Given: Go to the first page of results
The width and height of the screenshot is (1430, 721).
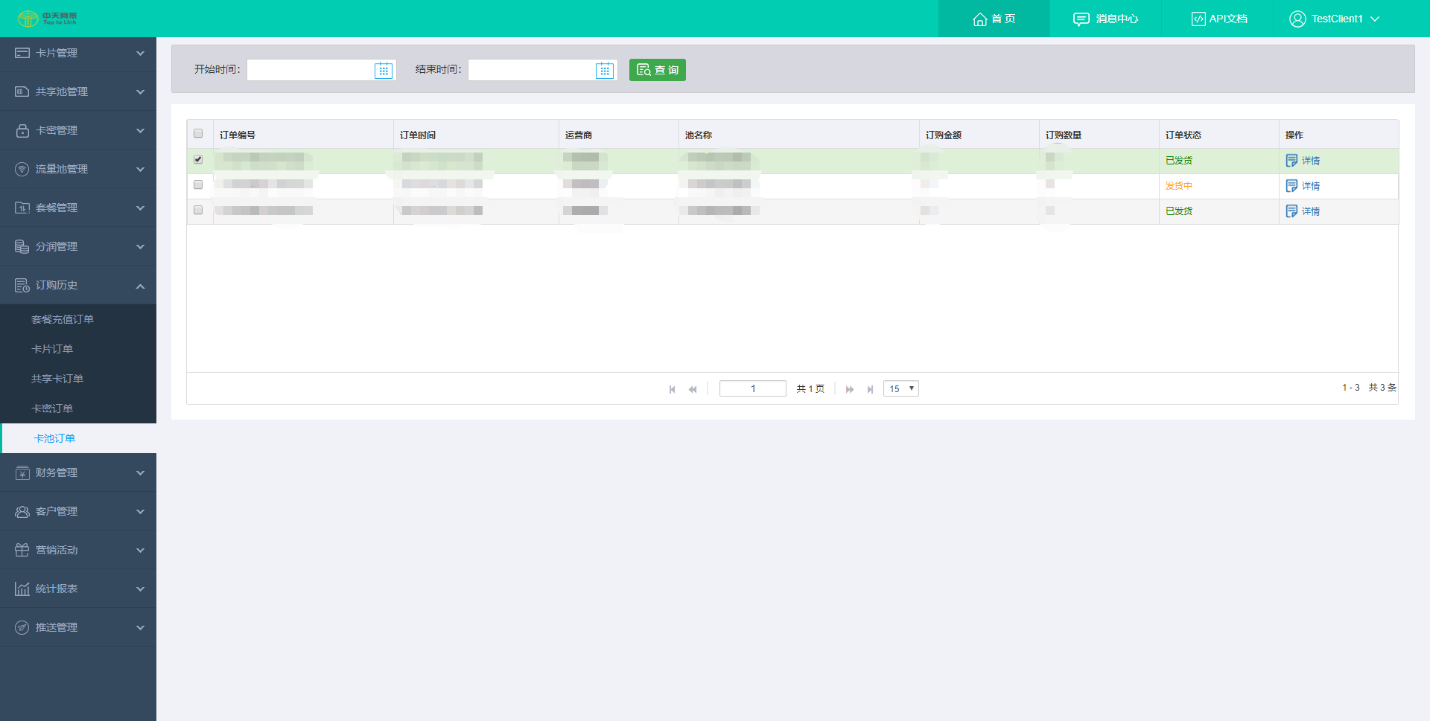Looking at the screenshot, I should point(673,389).
